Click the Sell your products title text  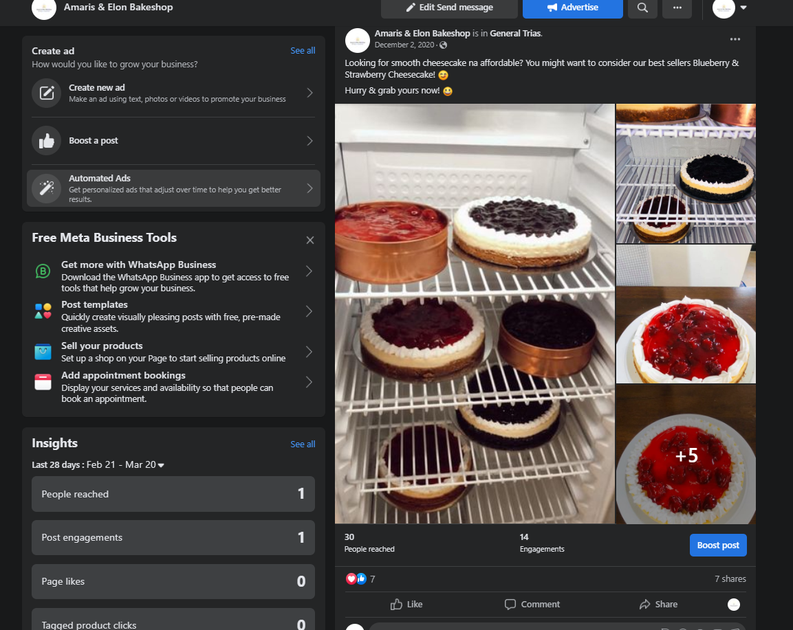click(102, 346)
